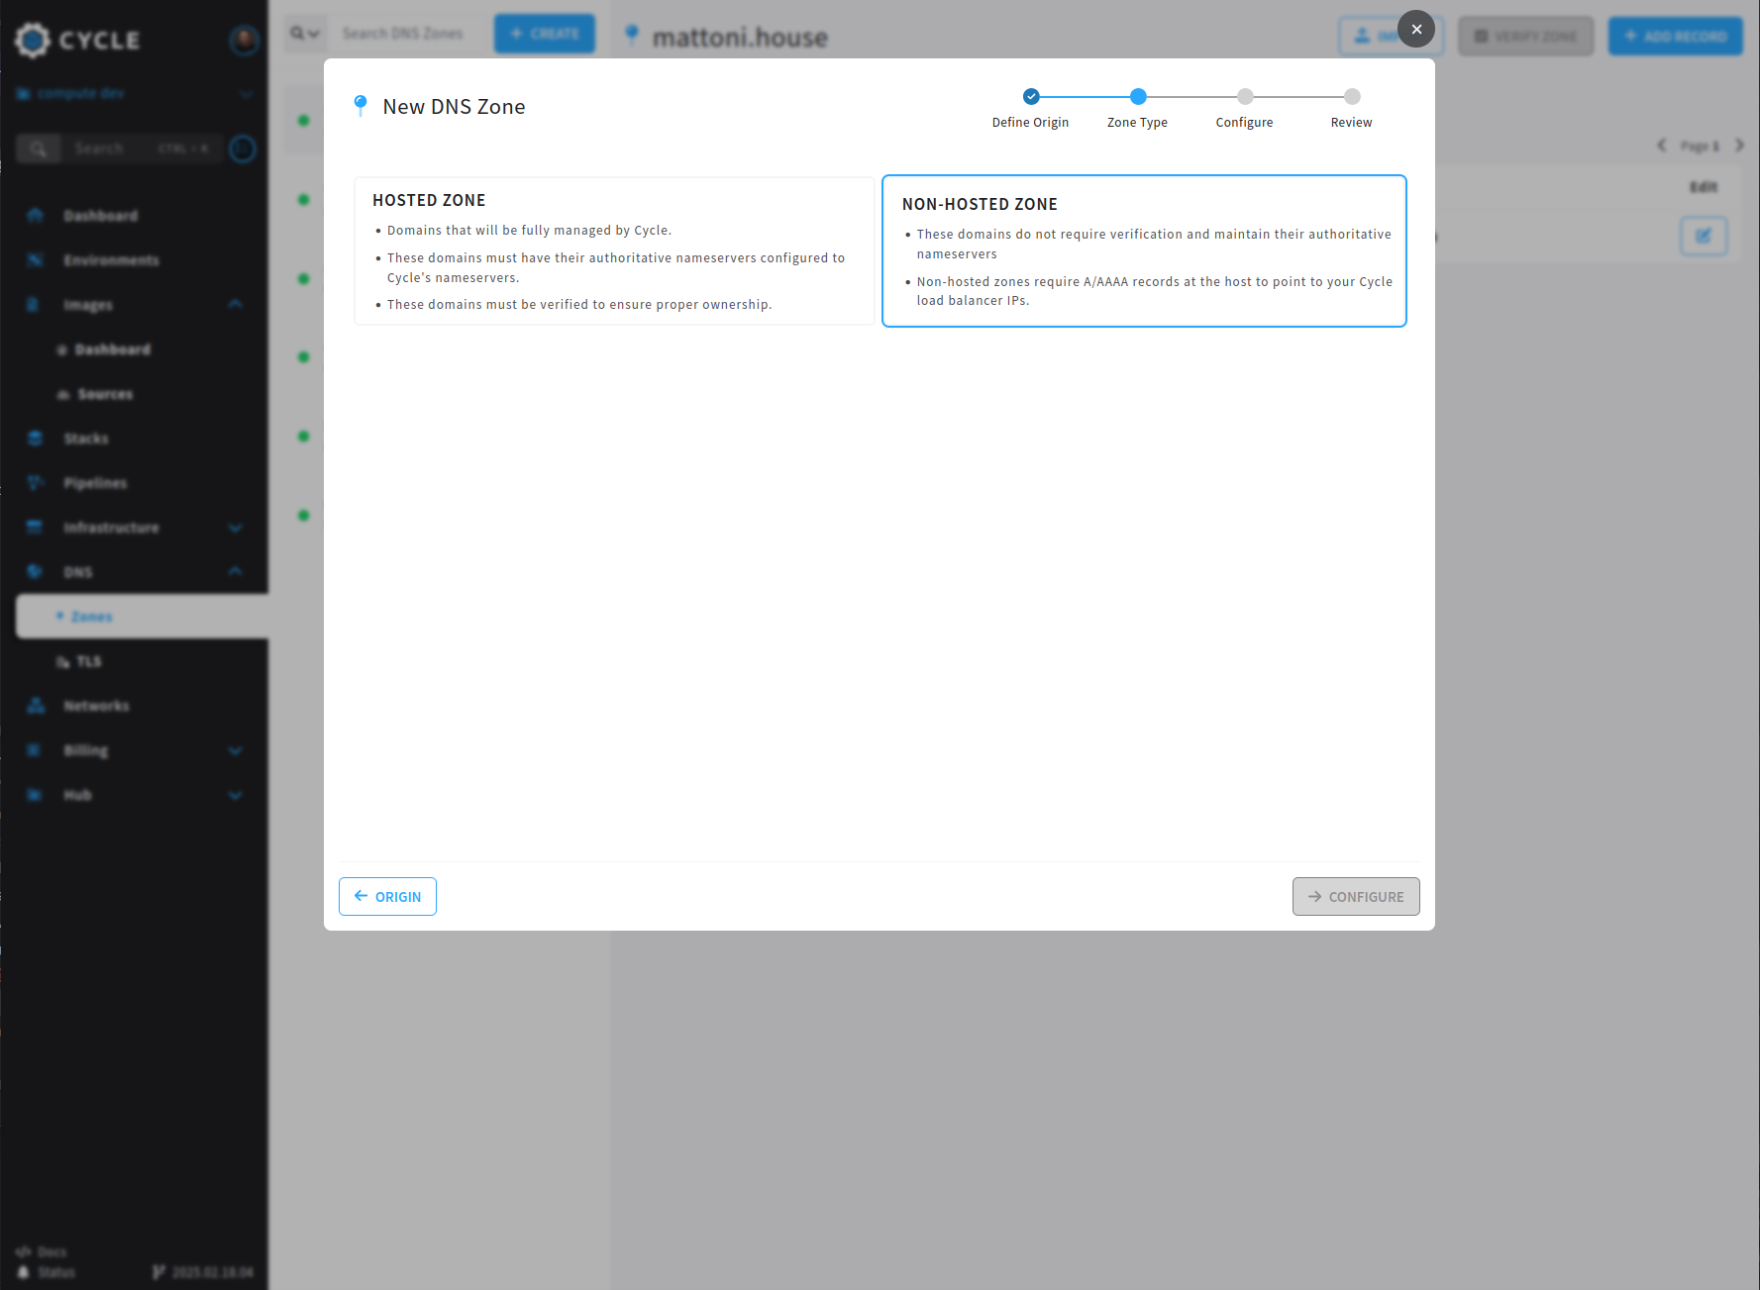Screen dimensions: 1760x1290
Task: Click the Pipelines icon in sidebar
Action: tap(36, 483)
